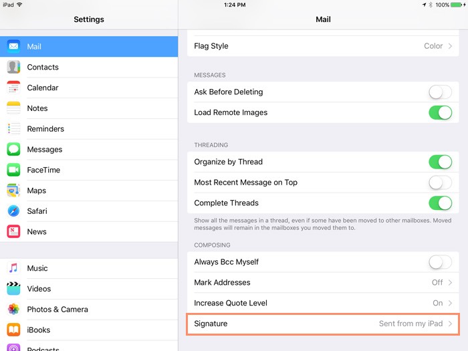Open Calendar settings via its icon
This screenshot has height=351, width=468.
(x=13, y=88)
